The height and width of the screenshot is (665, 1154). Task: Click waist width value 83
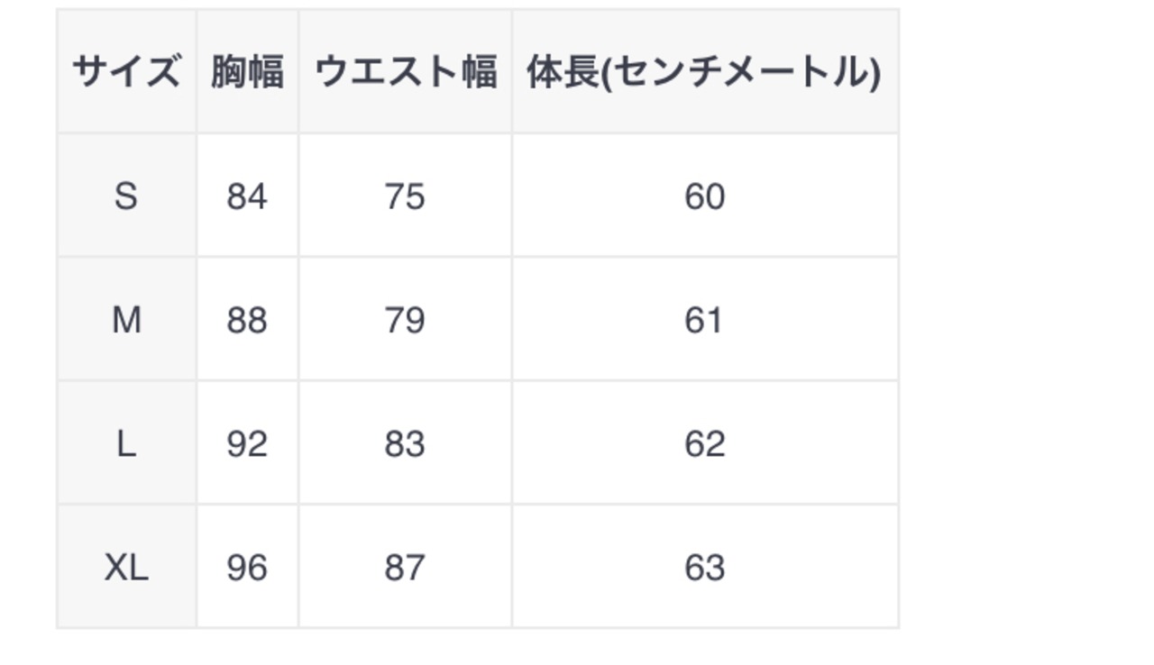click(x=405, y=443)
